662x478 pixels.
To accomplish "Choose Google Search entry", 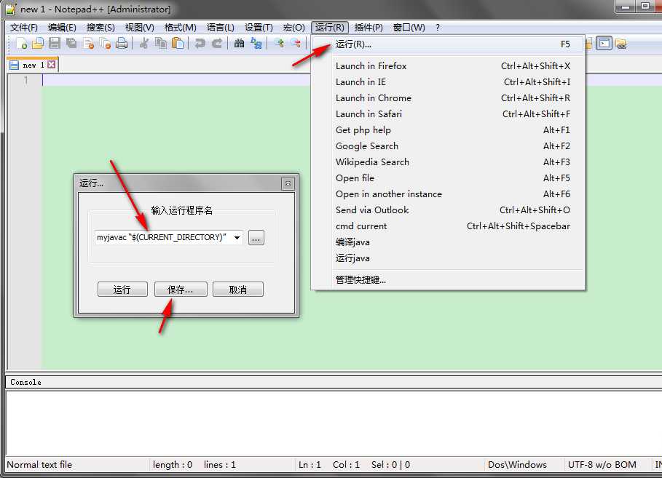I will [449, 146].
